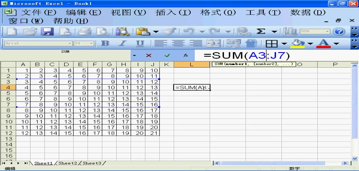The image size is (359, 171).
Task: Open the 格式(O) menu
Action: pos(218,12)
